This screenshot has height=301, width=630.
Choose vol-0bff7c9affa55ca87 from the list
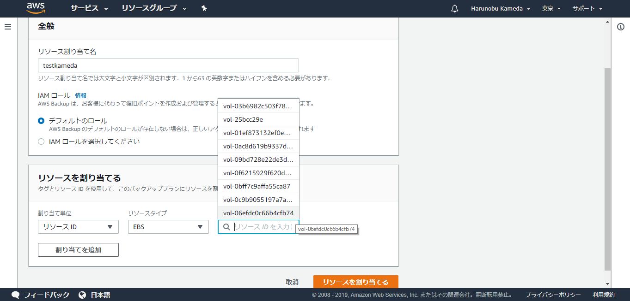(x=258, y=186)
